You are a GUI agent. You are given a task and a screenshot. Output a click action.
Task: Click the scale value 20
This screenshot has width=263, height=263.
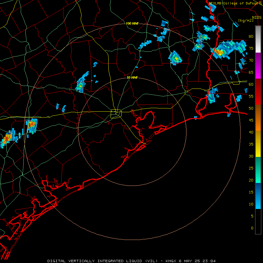point(251,180)
